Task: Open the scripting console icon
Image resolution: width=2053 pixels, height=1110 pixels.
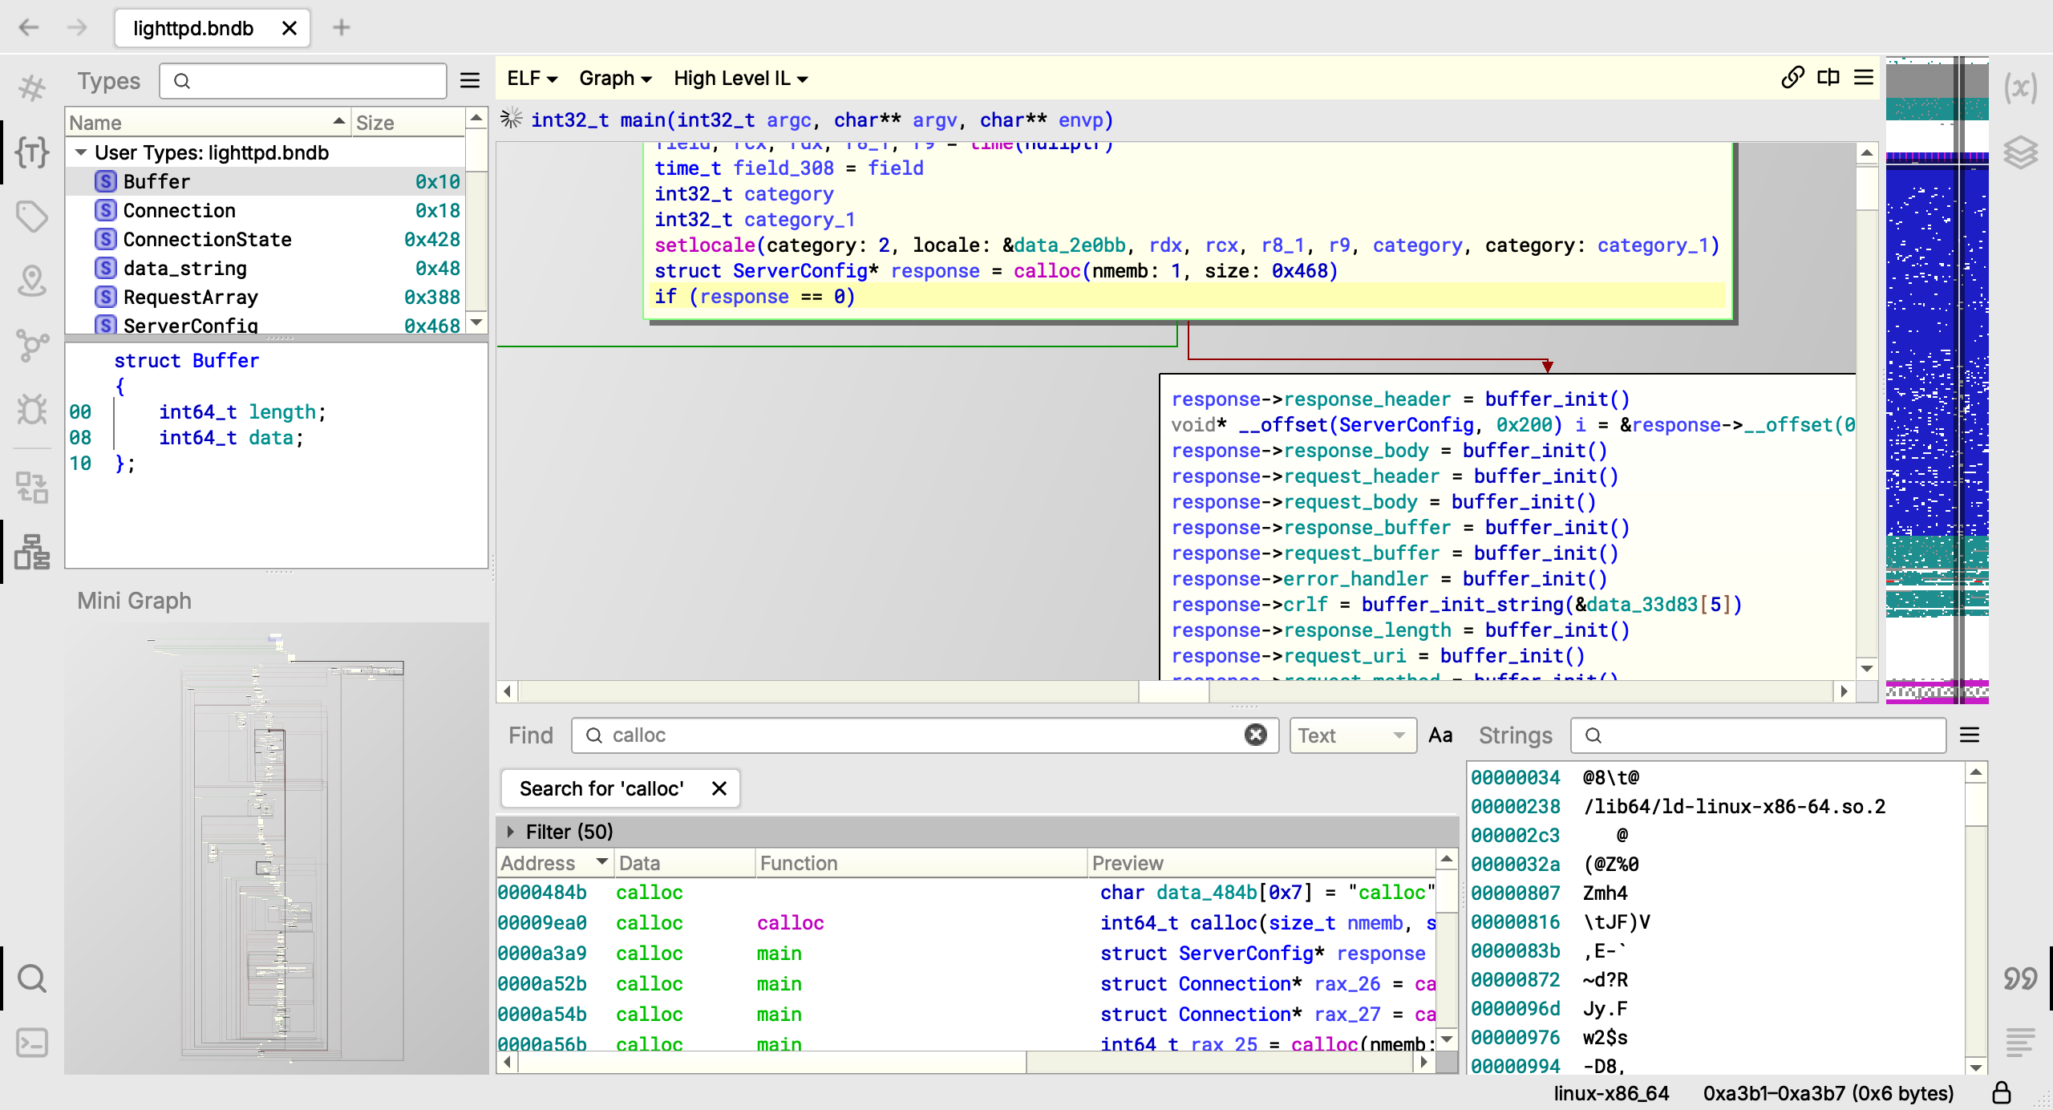Action: tap(32, 1042)
